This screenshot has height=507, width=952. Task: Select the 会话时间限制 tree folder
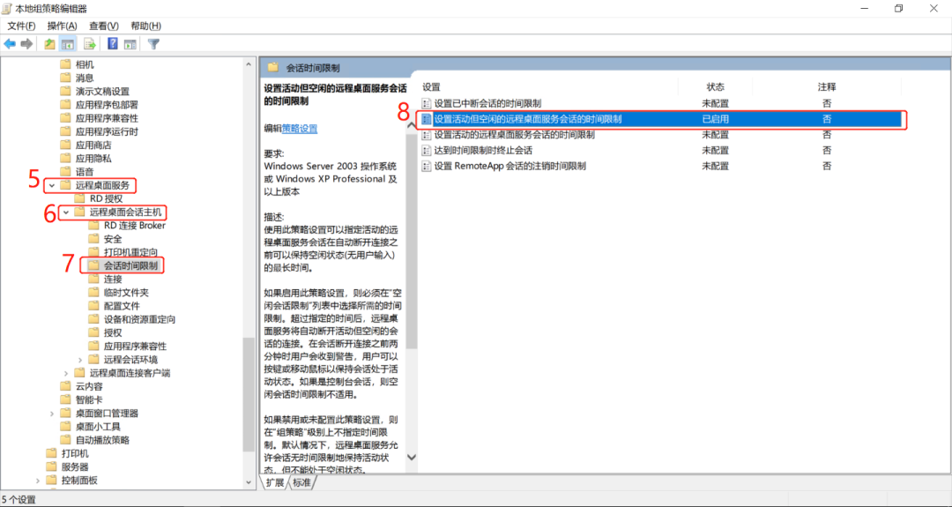pyautogui.click(x=130, y=265)
